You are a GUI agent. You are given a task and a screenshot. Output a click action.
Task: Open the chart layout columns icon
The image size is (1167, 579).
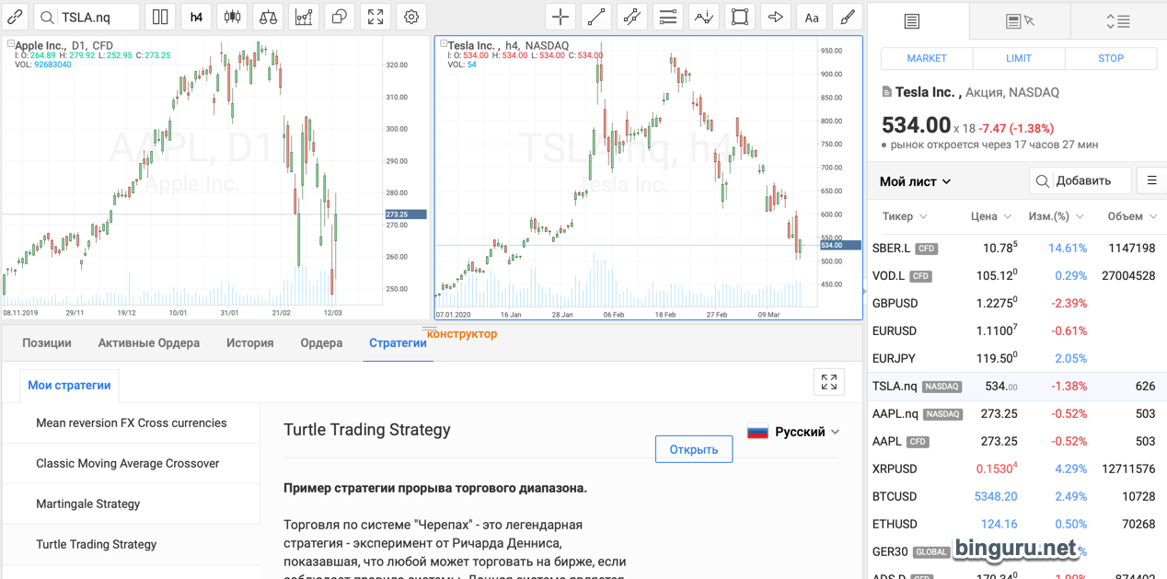(160, 17)
